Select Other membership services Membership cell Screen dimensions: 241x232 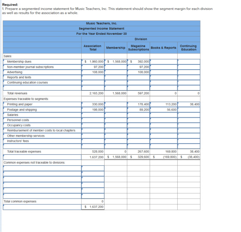click(x=116, y=136)
